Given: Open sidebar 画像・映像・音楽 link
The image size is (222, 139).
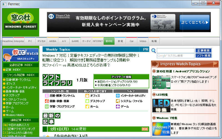Looking at the screenshot, I should [x=15, y=91].
